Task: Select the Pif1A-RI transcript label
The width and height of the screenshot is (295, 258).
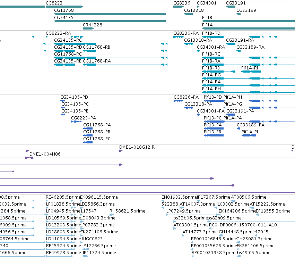Action: 250,68
